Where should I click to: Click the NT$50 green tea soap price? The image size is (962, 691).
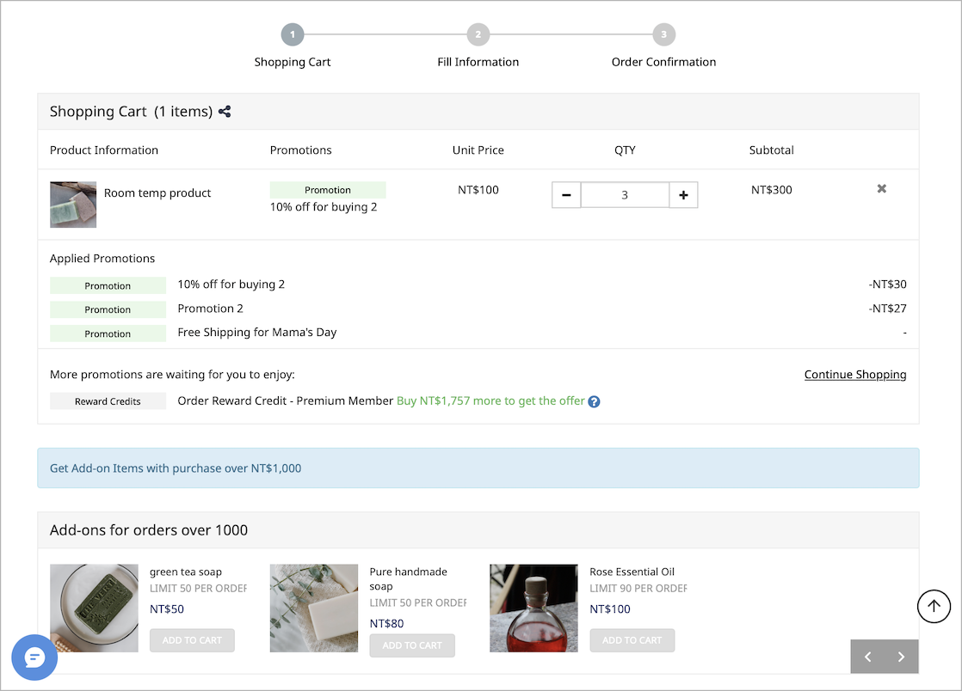(167, 608)
